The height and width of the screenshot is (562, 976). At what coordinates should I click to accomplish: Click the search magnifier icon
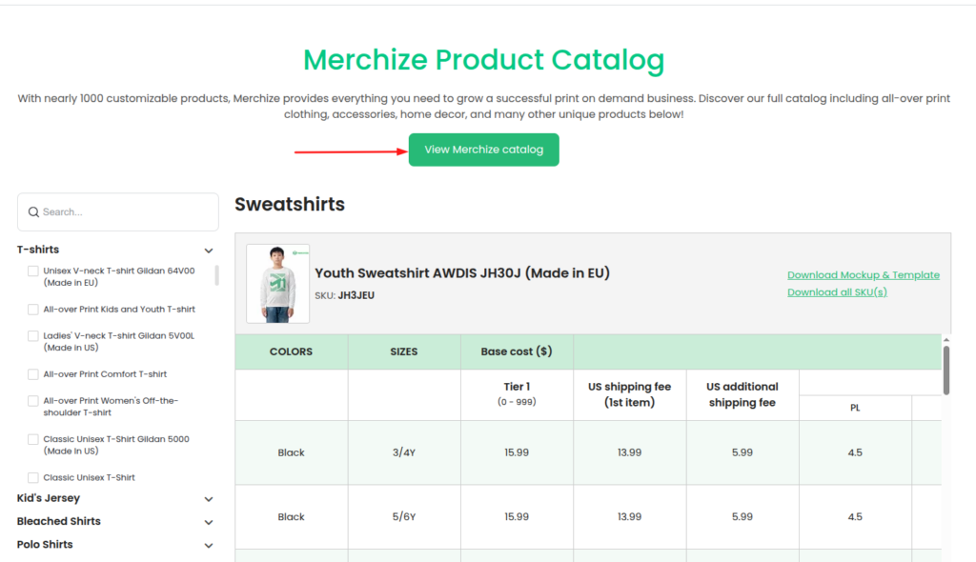pos(33,212)
